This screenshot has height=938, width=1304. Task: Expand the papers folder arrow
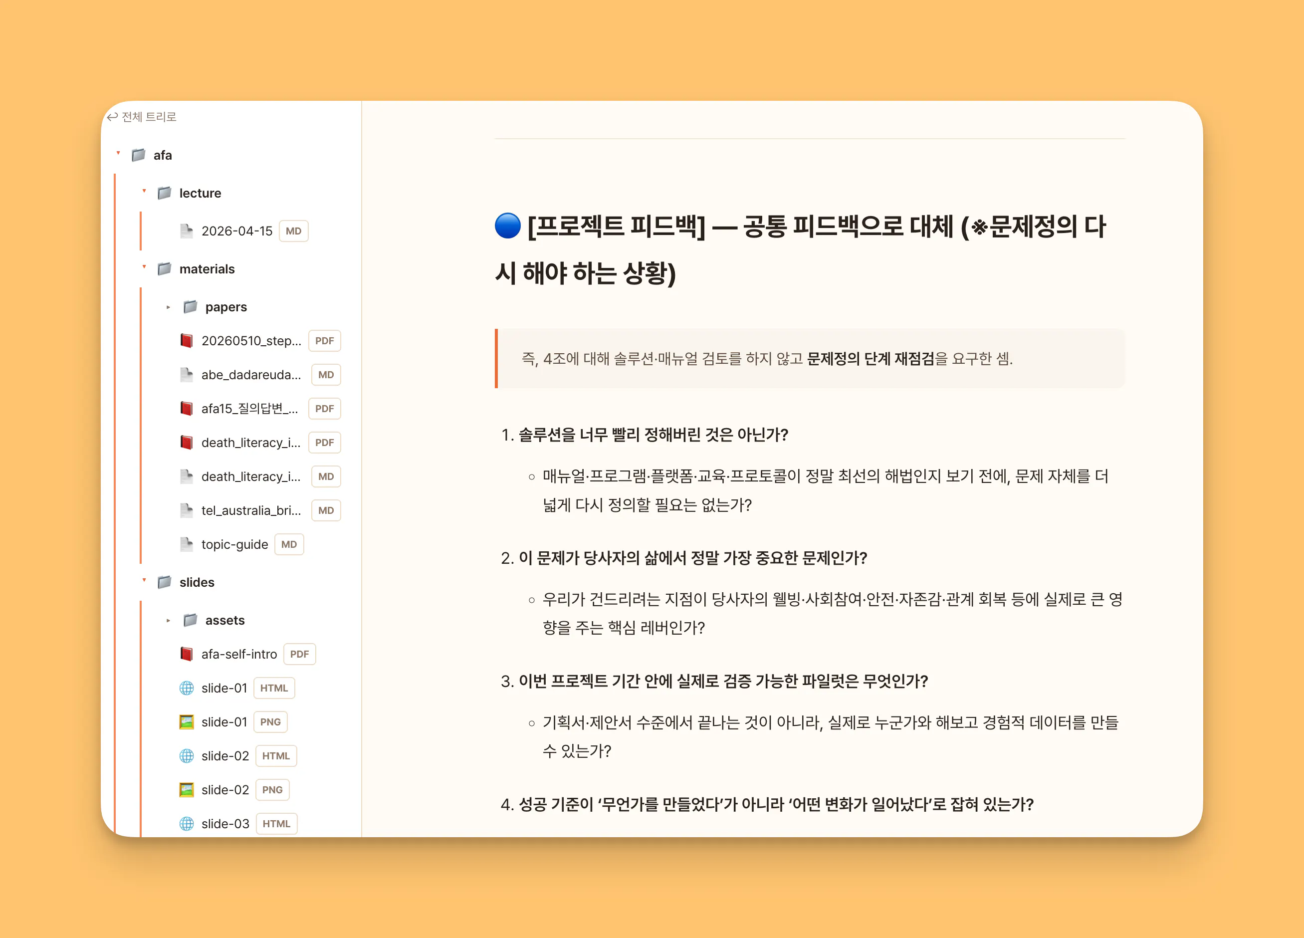click(x=168, y=307)
